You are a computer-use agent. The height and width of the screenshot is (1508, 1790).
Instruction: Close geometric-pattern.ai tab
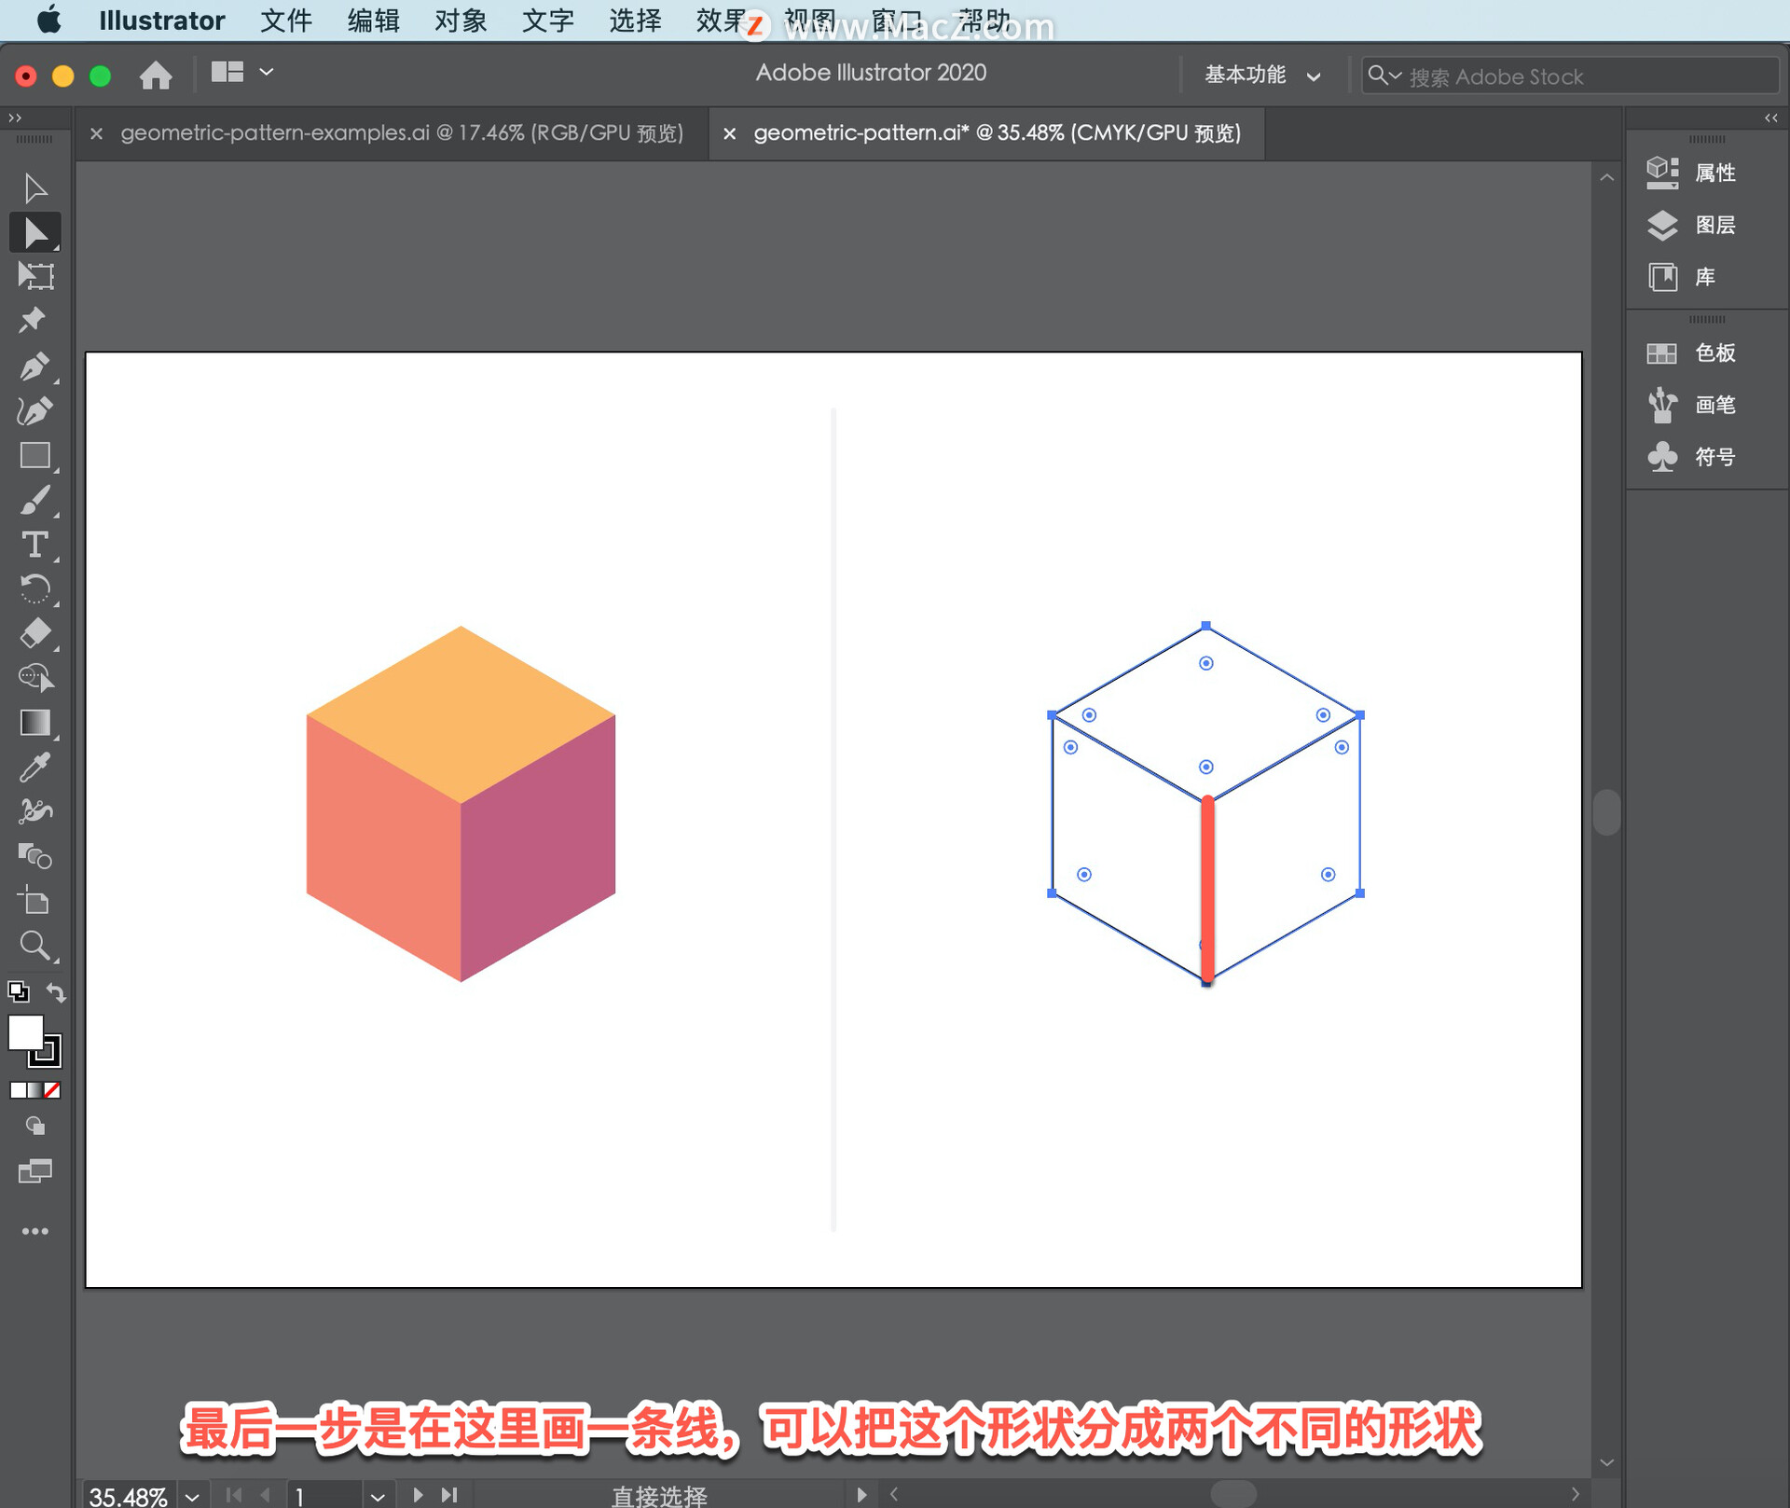[730, 134]
